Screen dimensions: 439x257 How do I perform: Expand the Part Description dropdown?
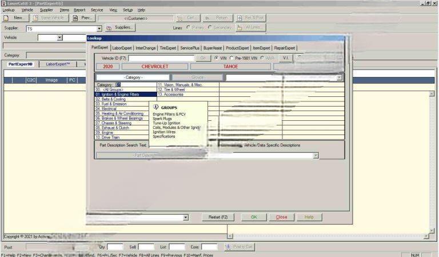[x=316, y=156]
